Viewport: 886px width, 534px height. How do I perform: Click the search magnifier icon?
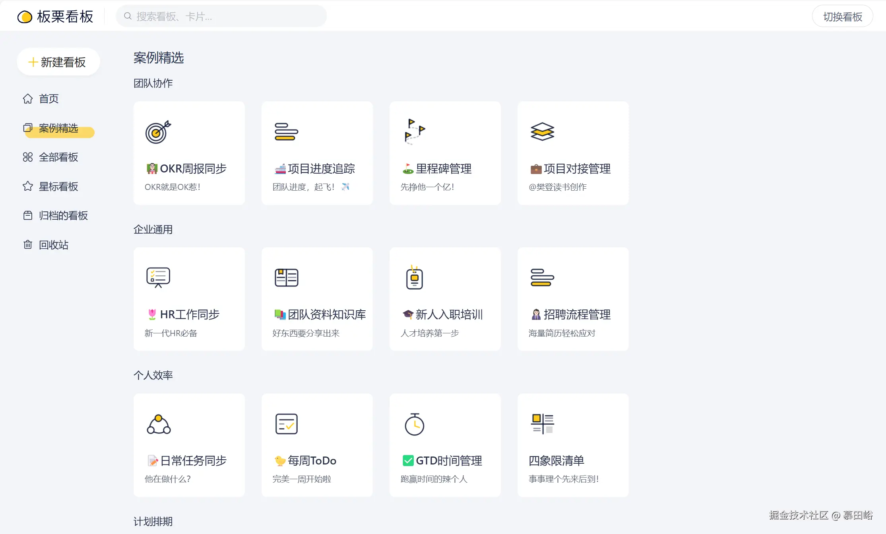(x=128, y=15)
